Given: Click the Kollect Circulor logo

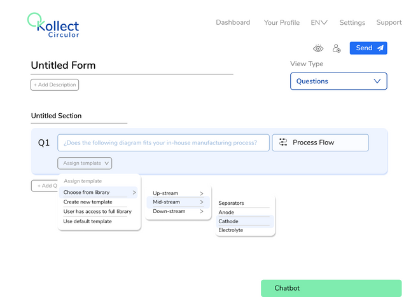Looking at the screenshot, I should (x=53, y=25).
